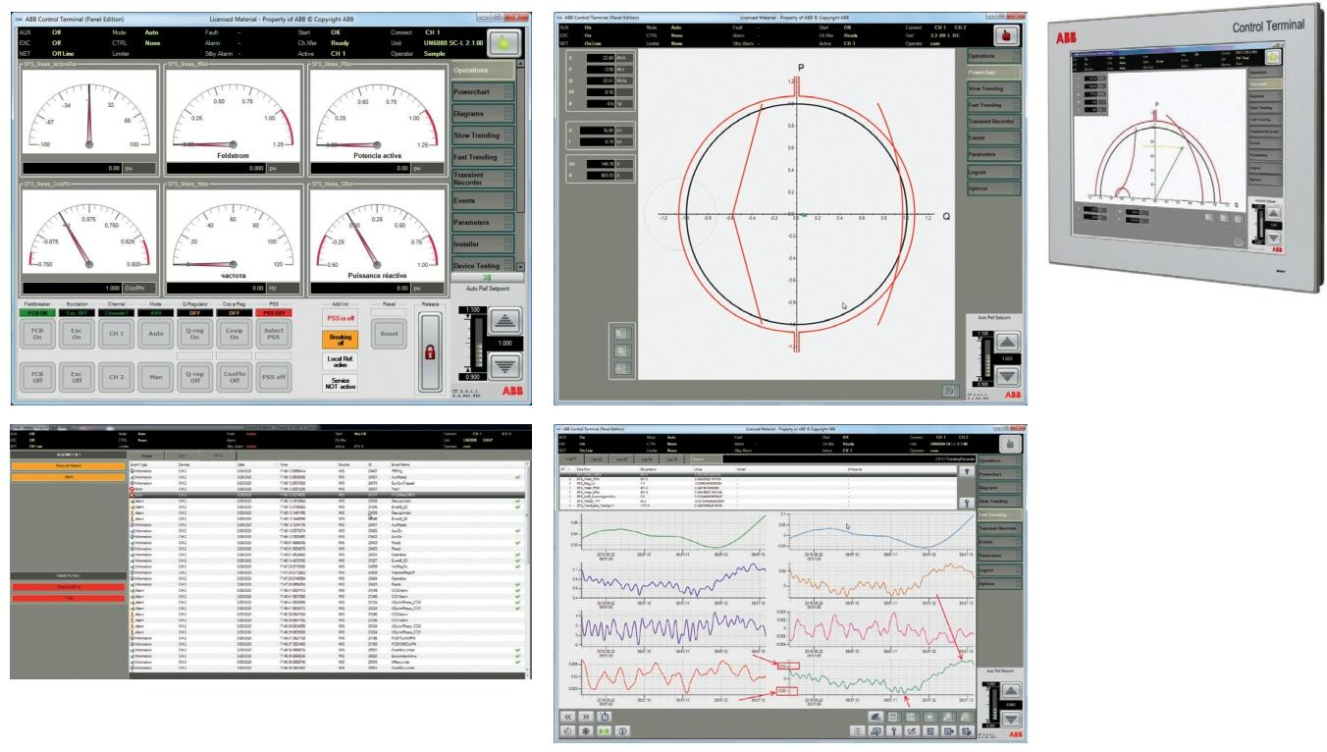The width and height of the screenshot is (1327, 752).
Task: Click down arrow of gauges window menu scrollbar
Action: (x=521, y=266)
